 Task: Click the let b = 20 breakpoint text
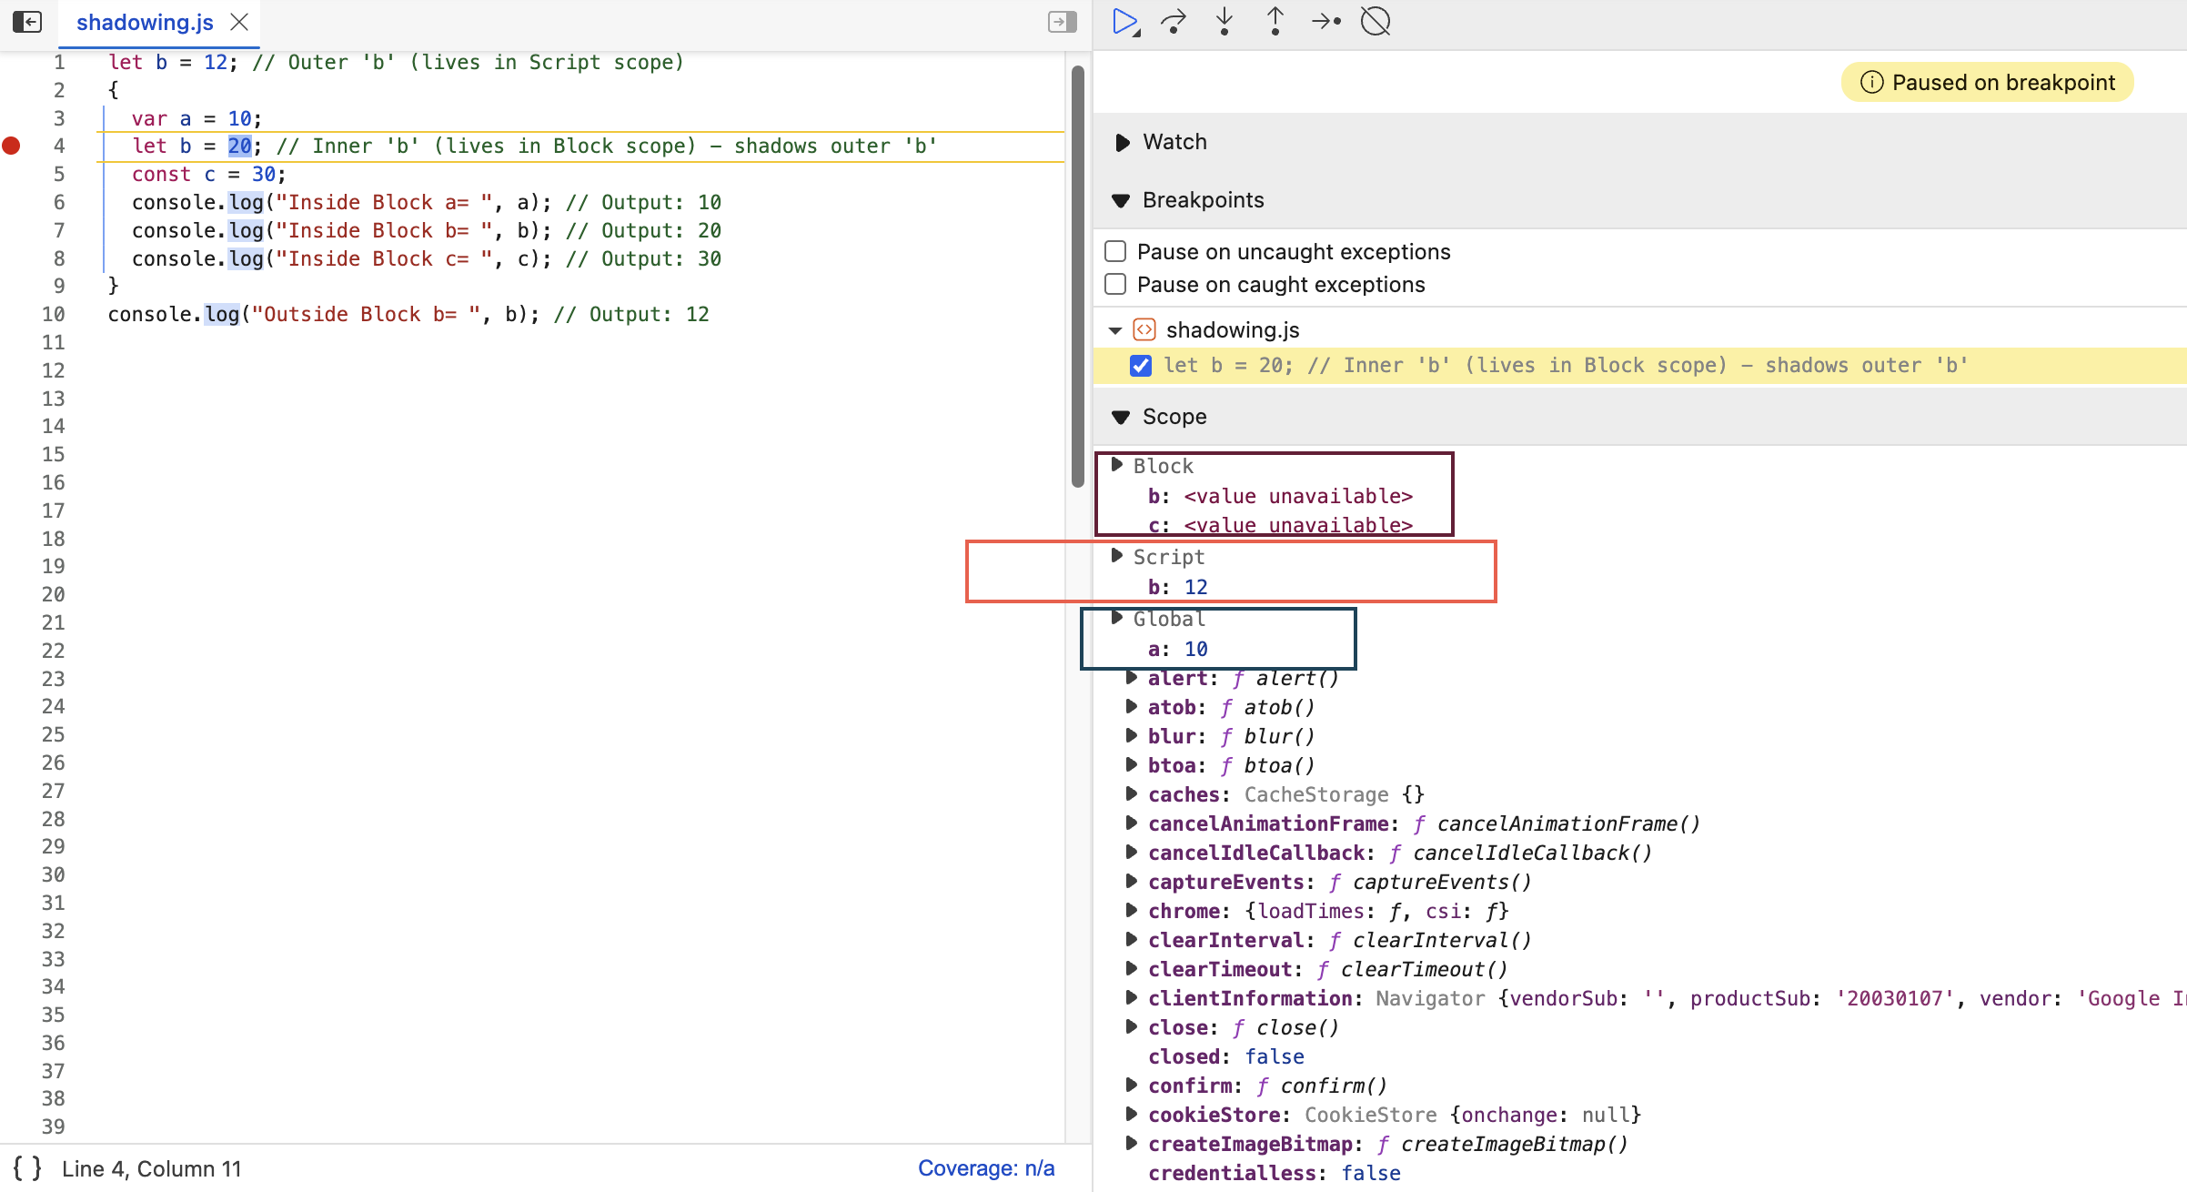click(x=1566, y=366)
